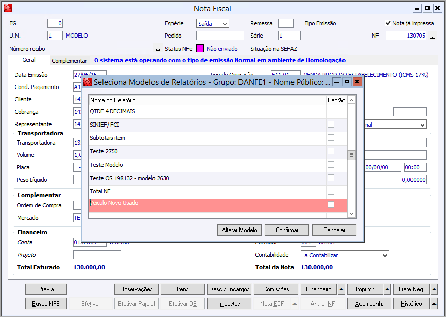Cancel the report selection dialog
446x317 pixels.
334,230
